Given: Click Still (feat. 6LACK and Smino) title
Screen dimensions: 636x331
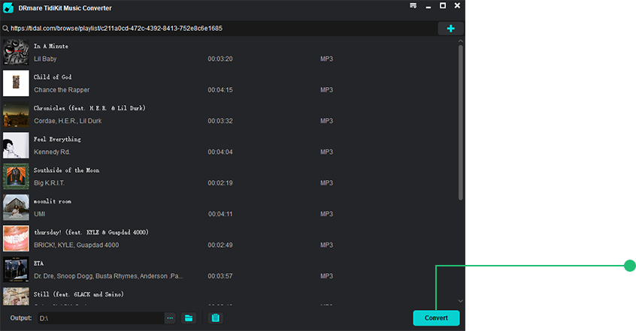Looking at the screenshot, I should [79, 294].
